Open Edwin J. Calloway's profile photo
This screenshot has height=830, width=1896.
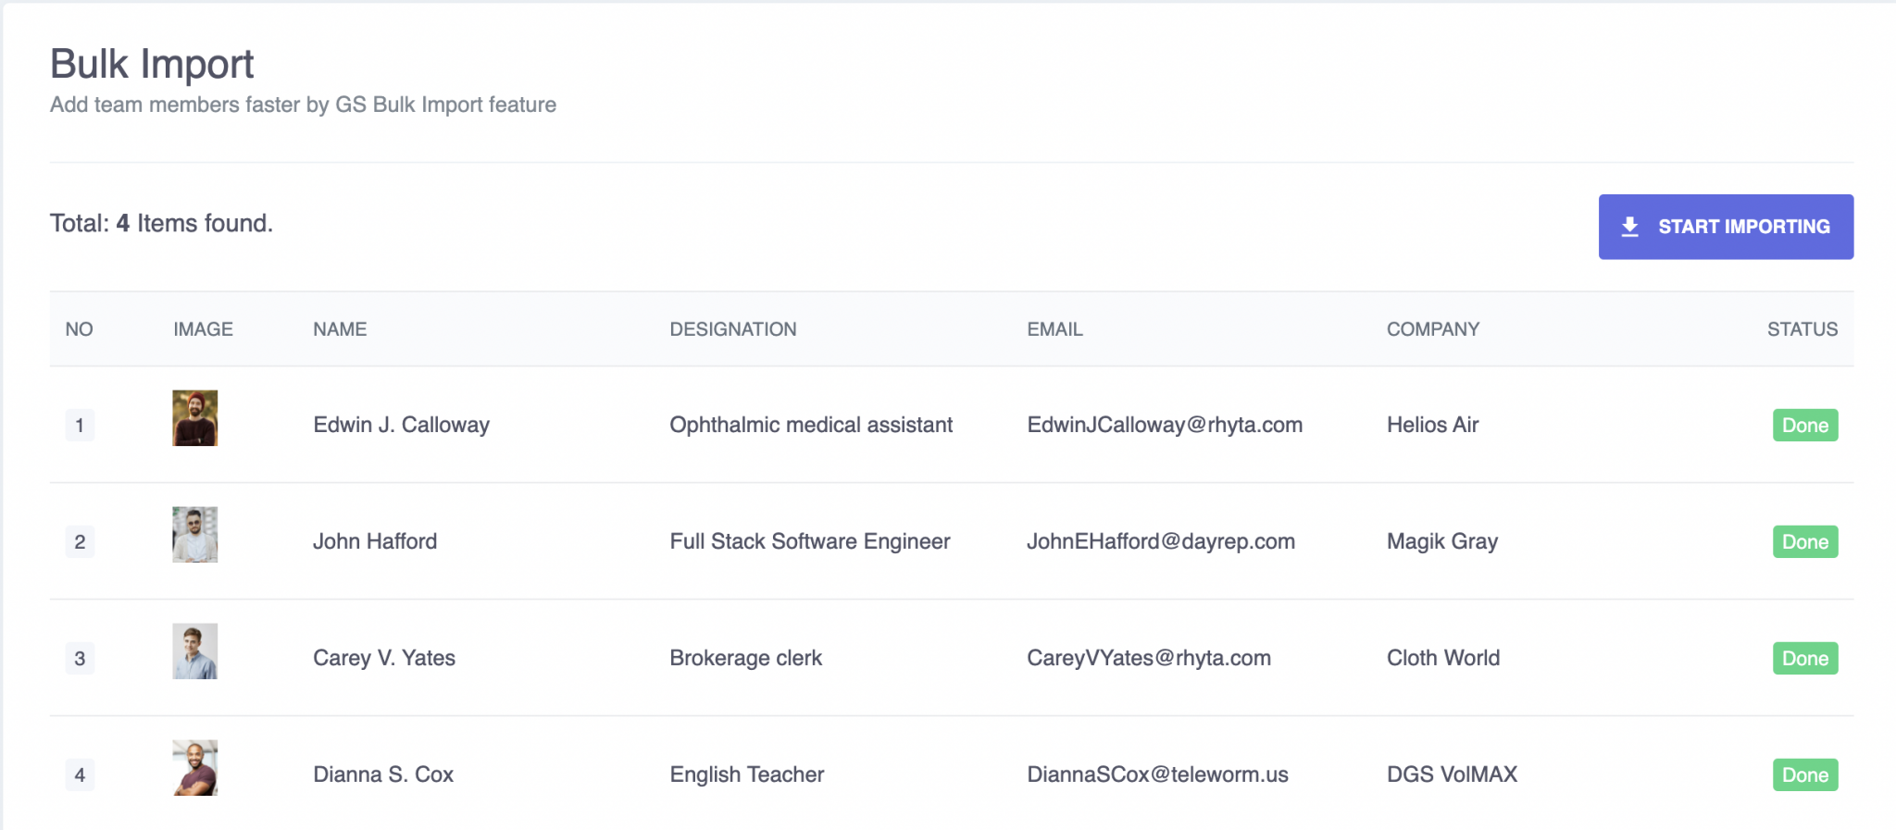(x=195, y=418)
